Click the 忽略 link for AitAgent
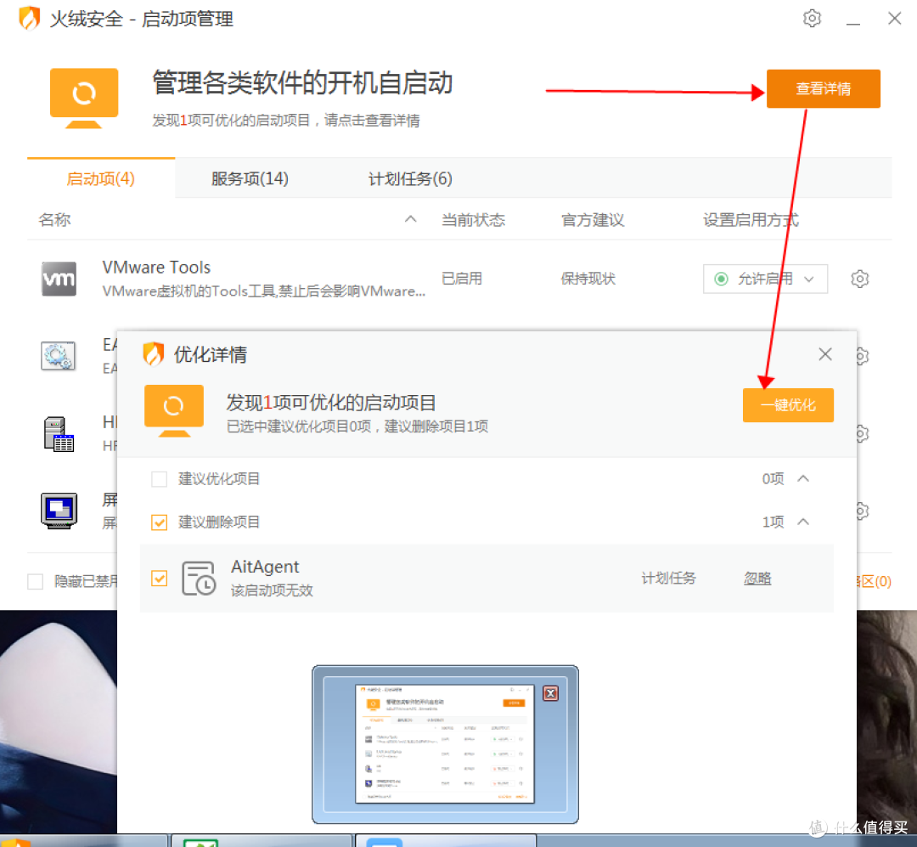 click(757, 579)
